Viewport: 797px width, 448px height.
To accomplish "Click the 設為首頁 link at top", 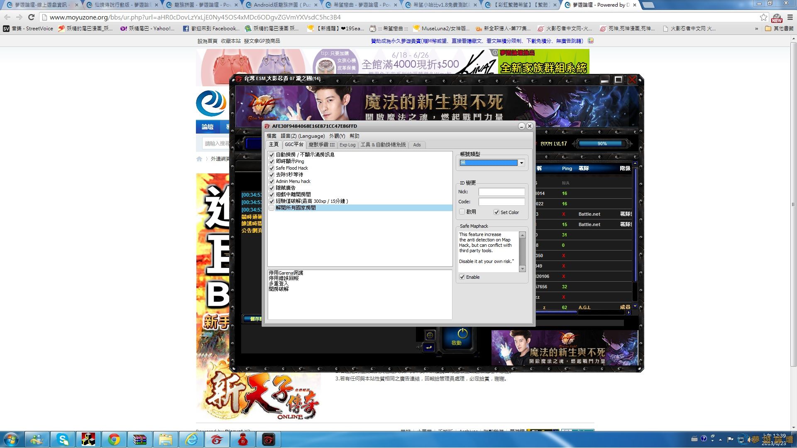I will [x=207, y=41].
